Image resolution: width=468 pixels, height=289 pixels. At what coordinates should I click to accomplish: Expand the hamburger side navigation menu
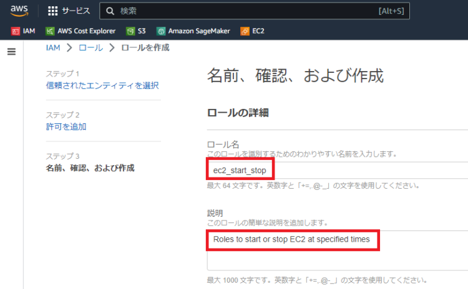coord(11,52)
